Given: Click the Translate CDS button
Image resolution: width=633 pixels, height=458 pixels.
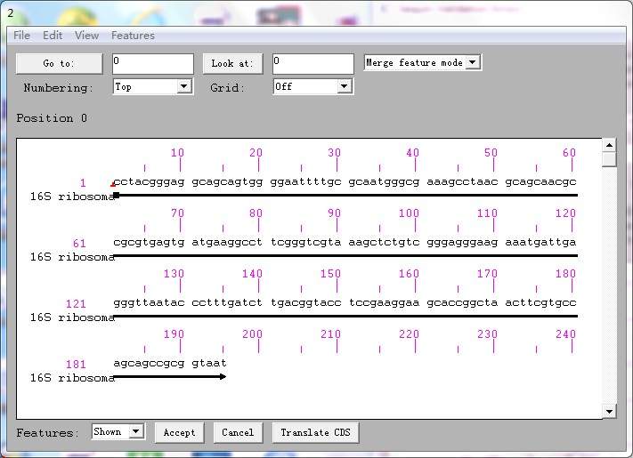Looking at the screenshot, I should click(315, 432).
